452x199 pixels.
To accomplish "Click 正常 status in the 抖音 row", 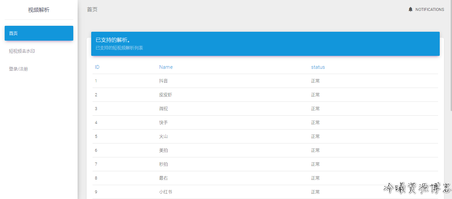I will pyautogui.click(x=315, y=81).
